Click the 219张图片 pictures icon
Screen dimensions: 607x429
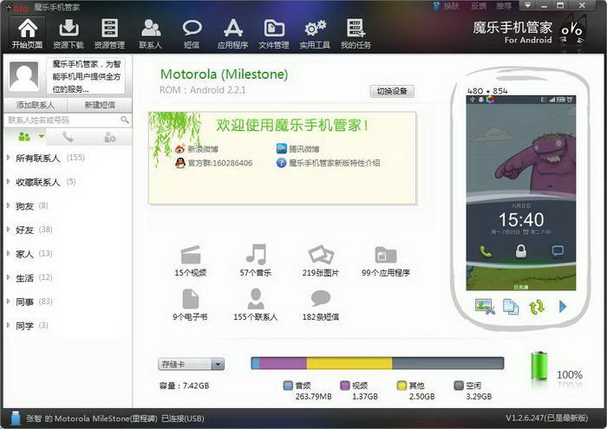point(320,254)
